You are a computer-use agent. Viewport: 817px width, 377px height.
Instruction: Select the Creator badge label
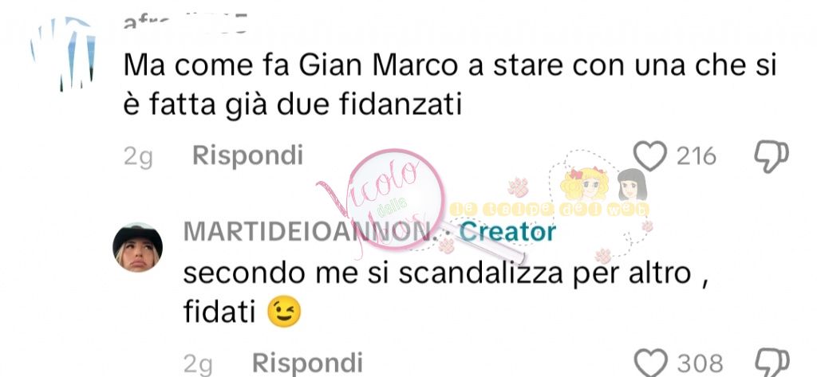[x=507, y=232]
